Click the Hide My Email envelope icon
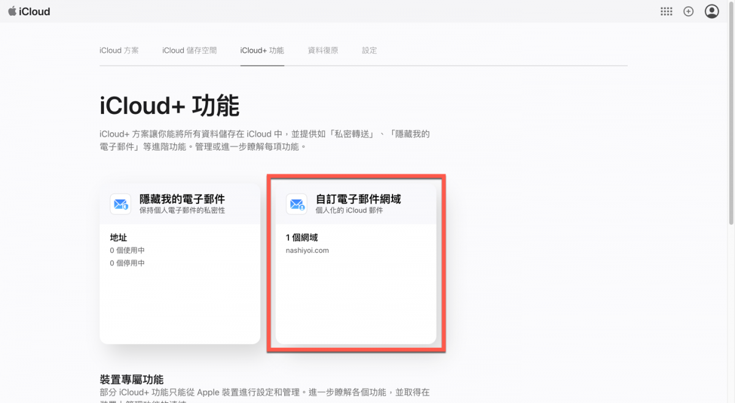Image resolution: width=735 pixels, height=403 pixels. pyautogui.click(x=120, y=204)
